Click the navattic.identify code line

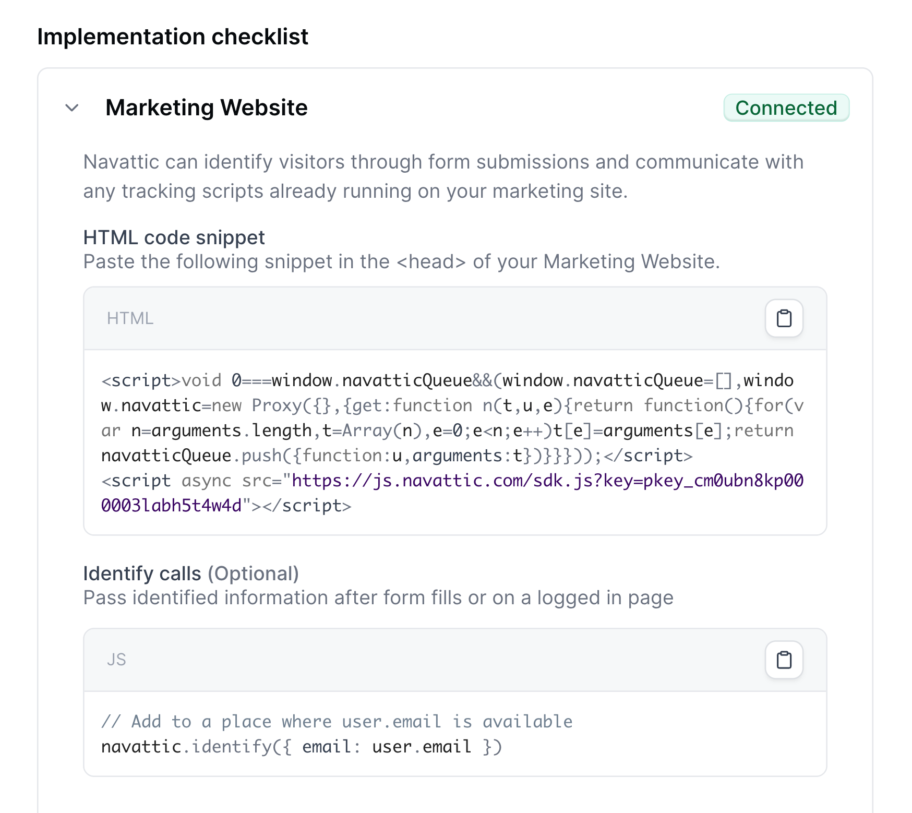tap(302, 747)
